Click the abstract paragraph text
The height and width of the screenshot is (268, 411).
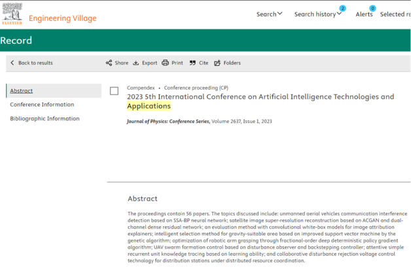(268, 237)
